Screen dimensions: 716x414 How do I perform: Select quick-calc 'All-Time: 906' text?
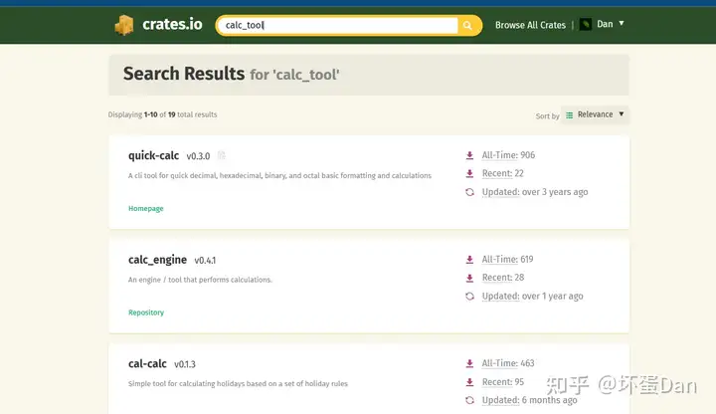[508, 155]
